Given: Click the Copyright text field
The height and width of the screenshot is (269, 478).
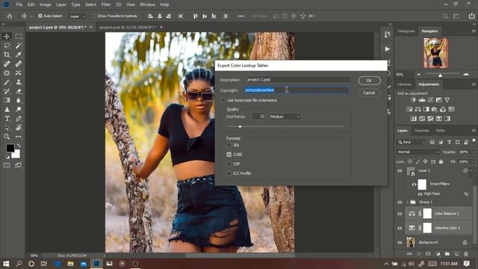Looking at the screenshot, I should (x=297, y=90).
